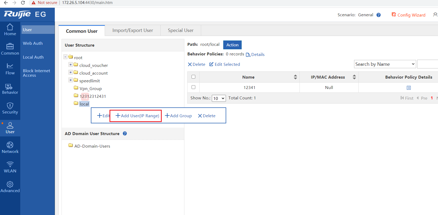438x215 pixels.
Task: Expand the cloud_voucher tree node
Action: (x=71, y=64)
